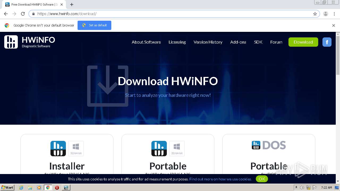Switch to Chrome in the taskbar

[x=48, y=188]
